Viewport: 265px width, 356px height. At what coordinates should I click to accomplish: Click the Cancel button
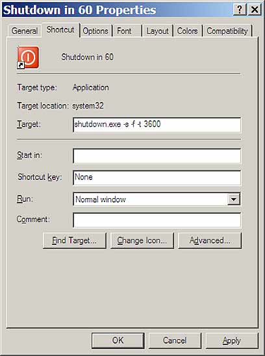175,340
